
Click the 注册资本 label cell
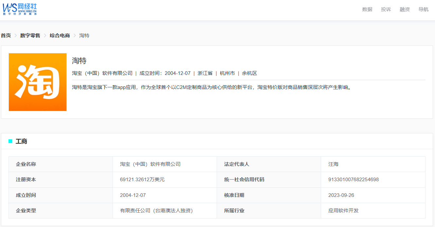(61, 180)
